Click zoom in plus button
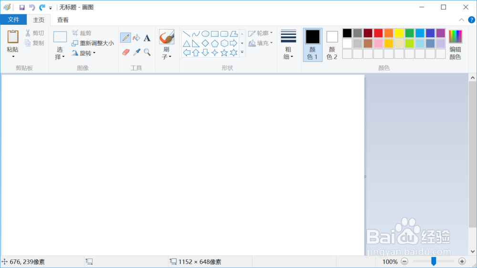The height and width of the screenshot is (268, 477). tap(462, 261)
